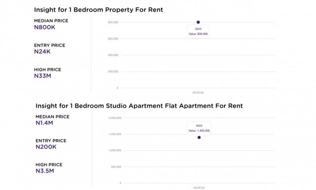Click the 00:00:00 x-axis label in top chart
This screenshot has width=316, height=190.
198,93
